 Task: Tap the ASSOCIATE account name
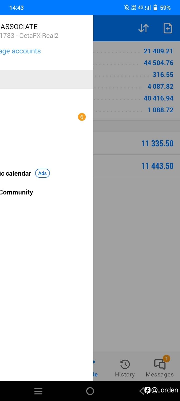19,27
